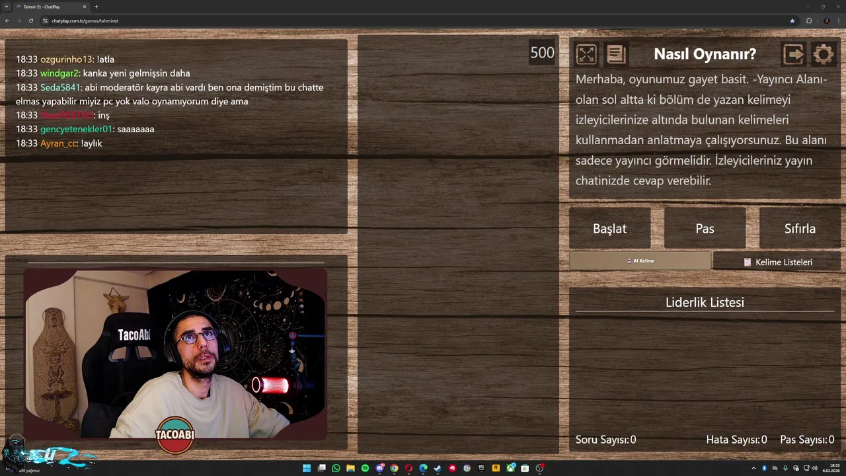Toggle fullscreen with the expand arrows icon
This screenshot has width=846, height=476.
pos(586,54)
